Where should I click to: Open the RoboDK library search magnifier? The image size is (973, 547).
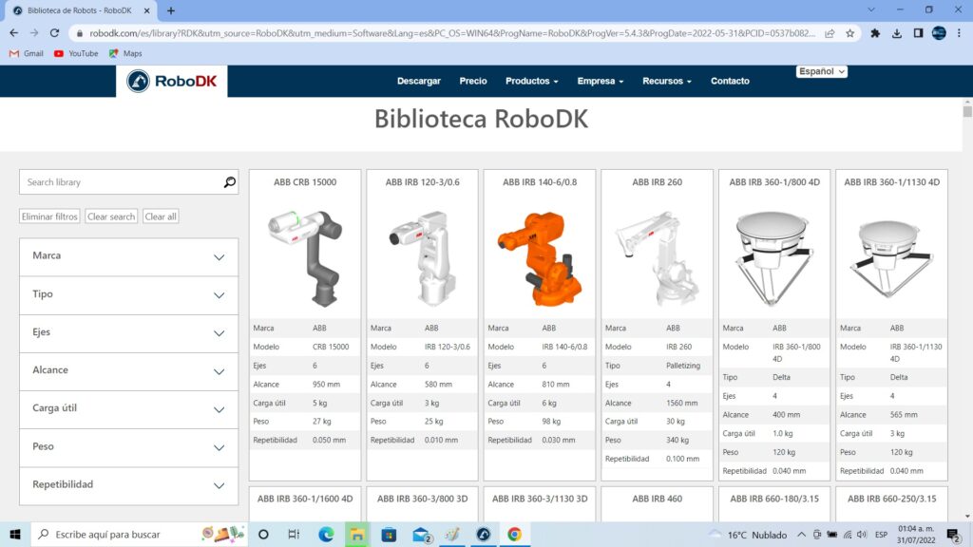tap(228, 181)
